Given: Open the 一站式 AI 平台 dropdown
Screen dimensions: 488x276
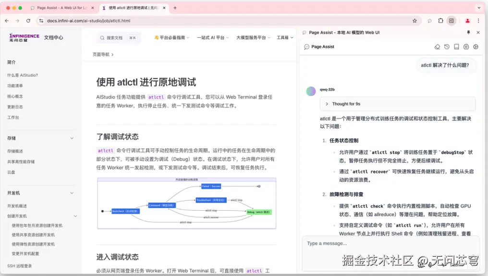Looking at the screenshot, I should 213,37.
